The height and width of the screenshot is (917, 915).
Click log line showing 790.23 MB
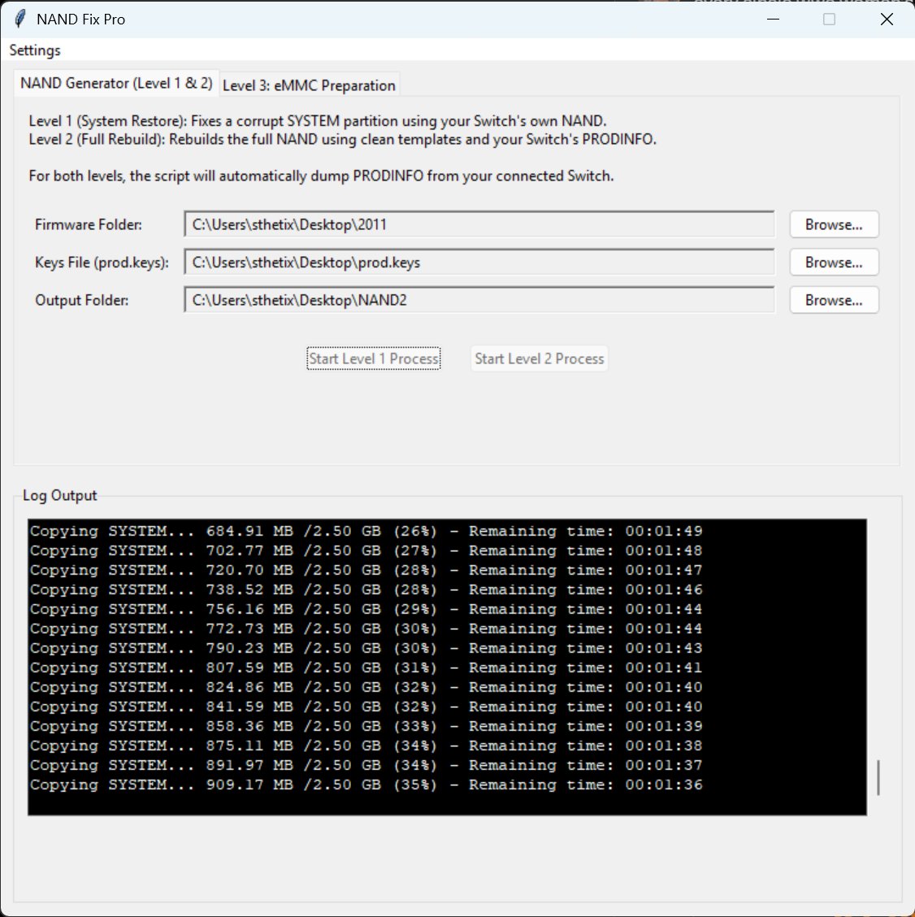click(x=366, y=648)
